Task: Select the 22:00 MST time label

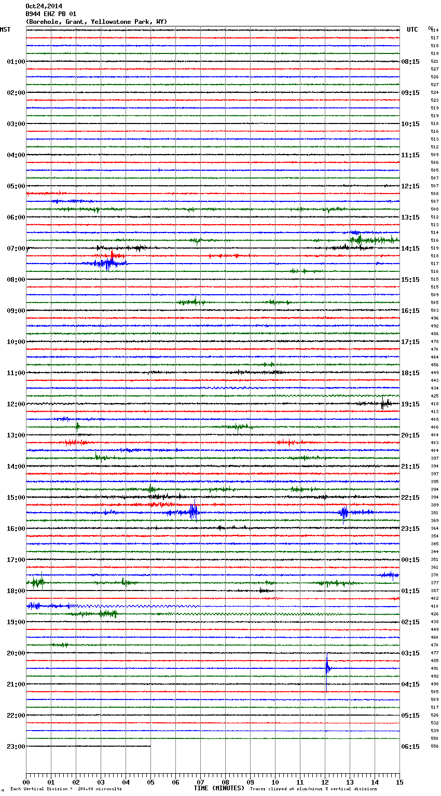Action: point(16,716)
